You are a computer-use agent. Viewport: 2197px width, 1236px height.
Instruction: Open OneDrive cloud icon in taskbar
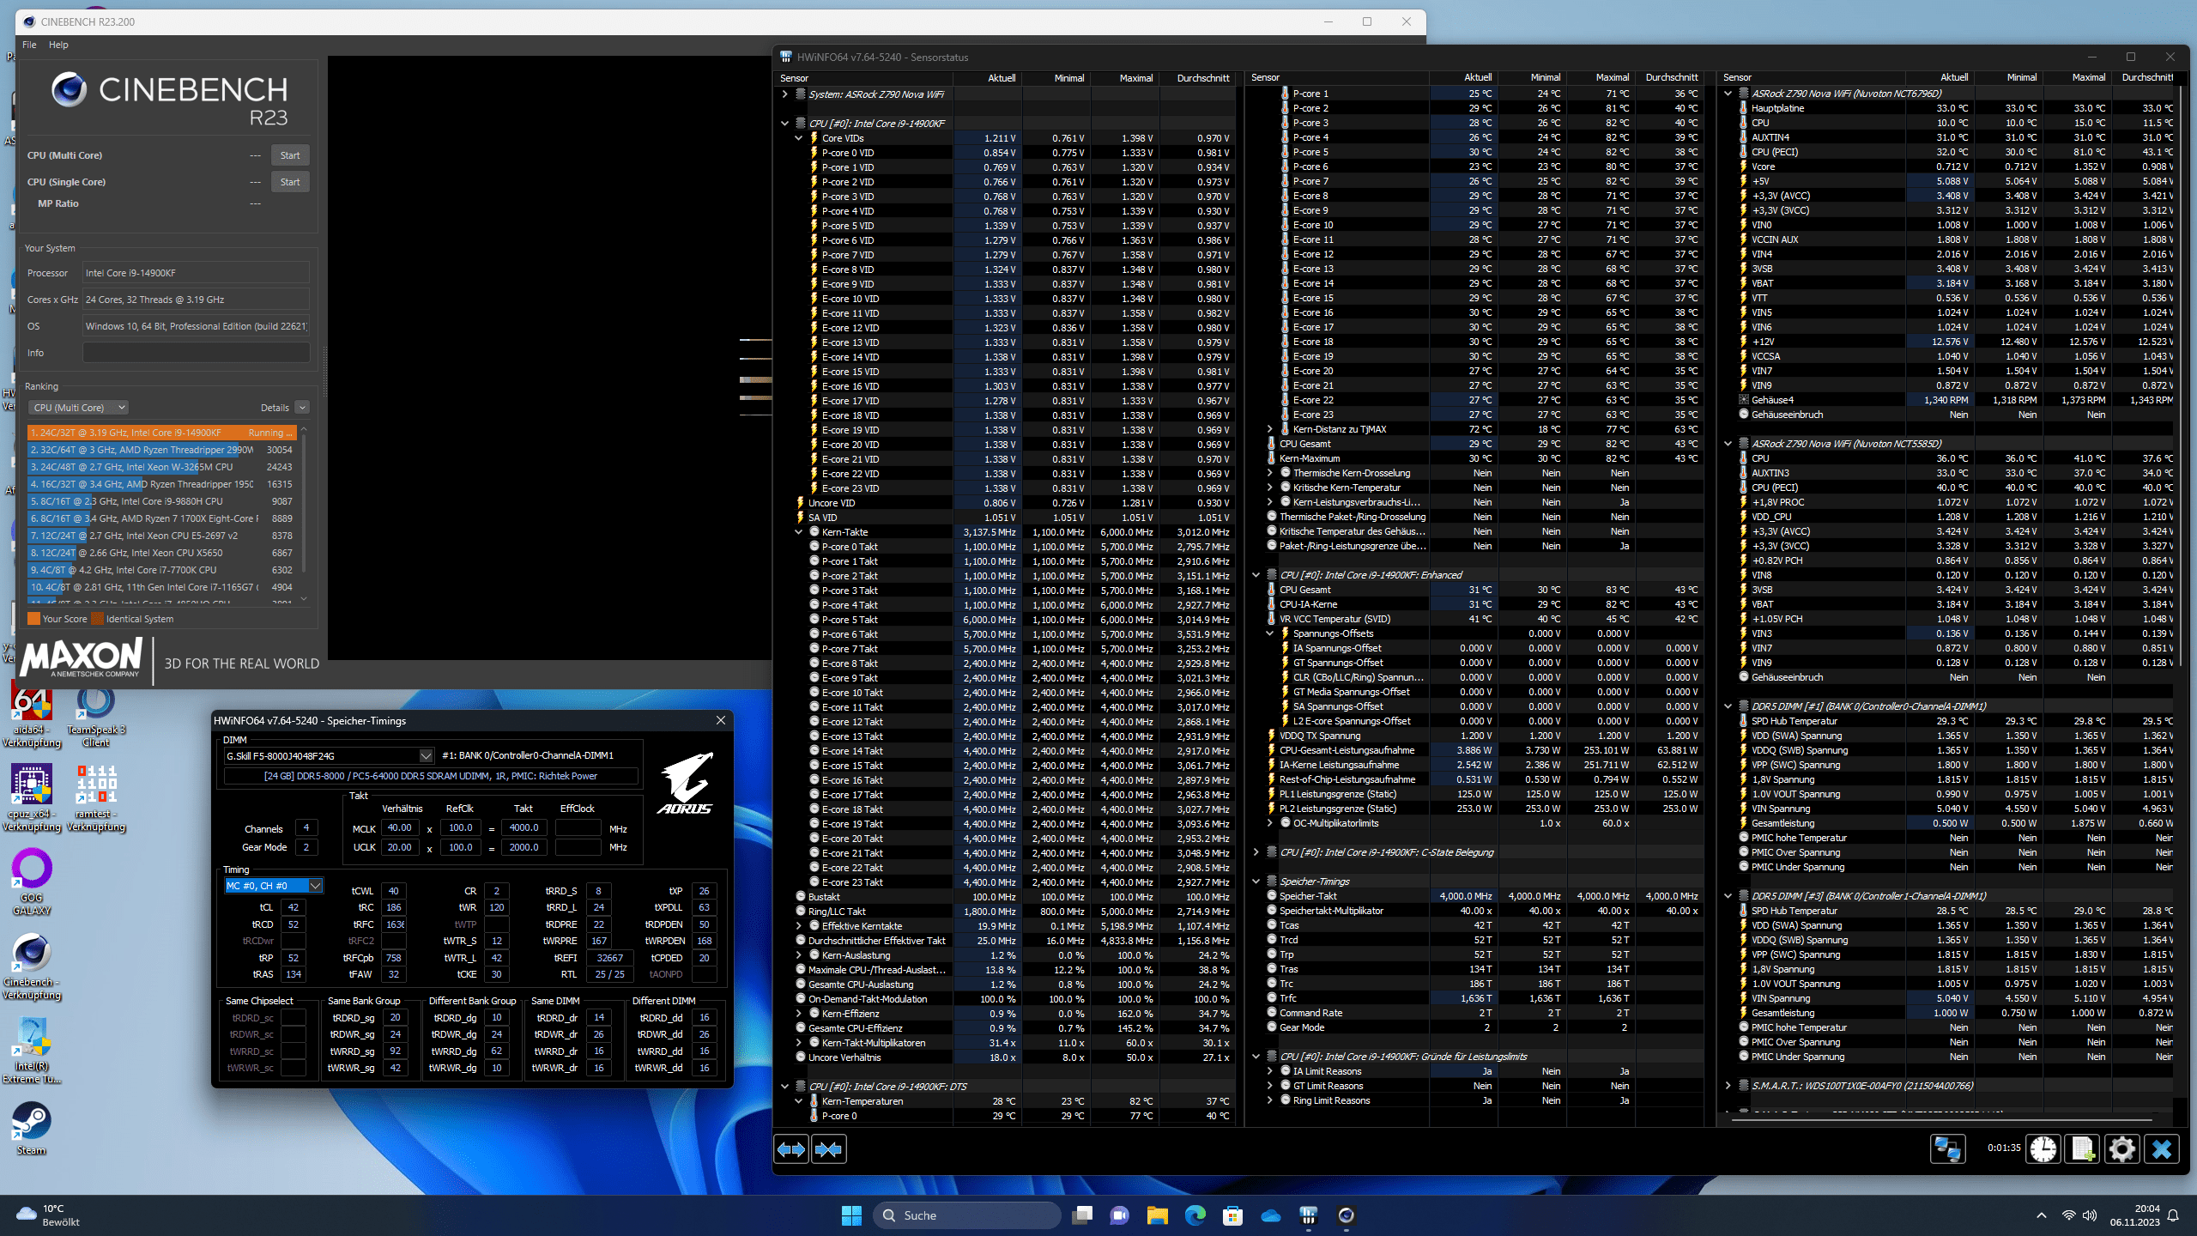[x=1270, y=1215]
